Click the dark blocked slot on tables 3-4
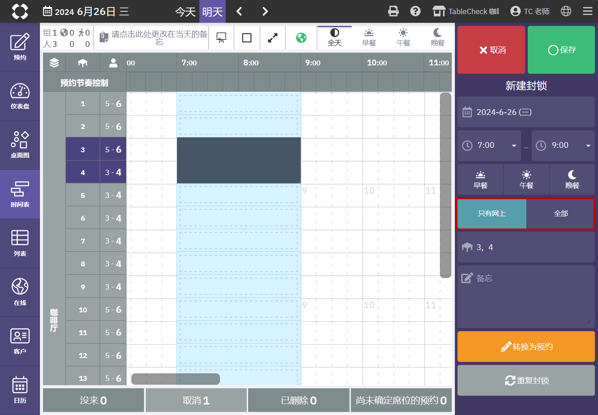 tap(239, 160)
